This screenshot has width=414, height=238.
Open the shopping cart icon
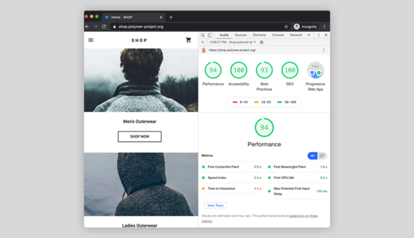click(188, 40)
